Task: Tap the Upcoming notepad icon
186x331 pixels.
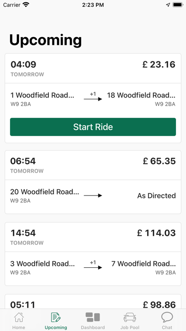Action: pyautogui.click(x=56, y=318)
